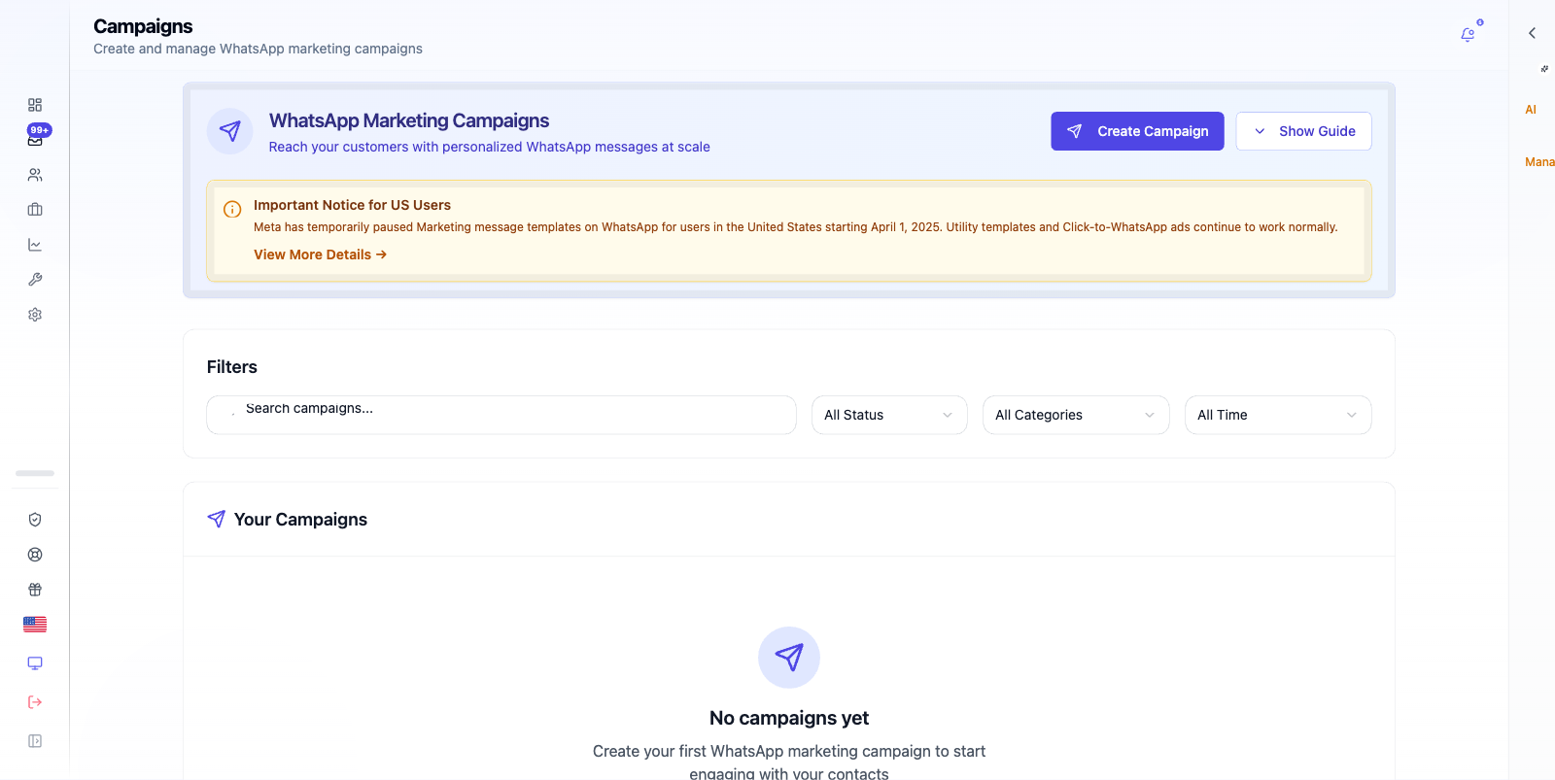Follow the View More Details link

[321, 254]
